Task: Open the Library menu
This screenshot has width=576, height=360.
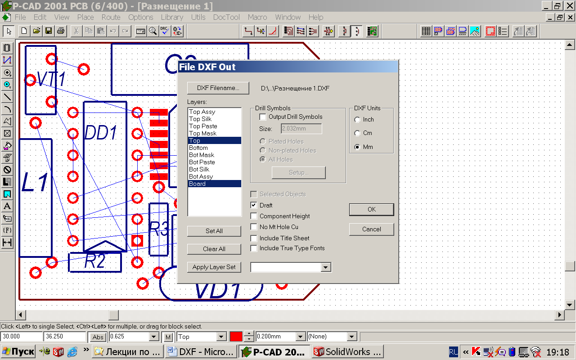Action: pyautogui.click(x=172, y=17)
